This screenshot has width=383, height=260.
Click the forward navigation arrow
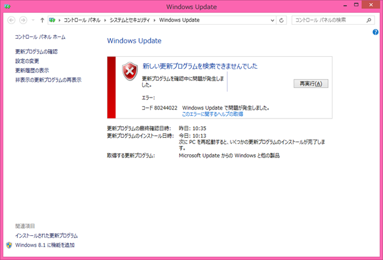[x=23, y=20]
